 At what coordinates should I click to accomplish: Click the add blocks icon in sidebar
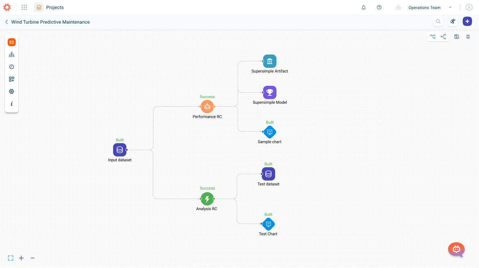[x=12, y=79]
